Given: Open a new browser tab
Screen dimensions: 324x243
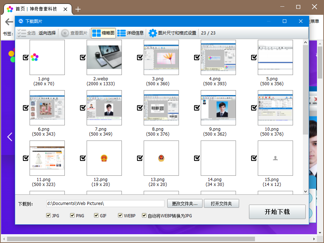Looking at the screenshot, I should click(x=78, y=9).
